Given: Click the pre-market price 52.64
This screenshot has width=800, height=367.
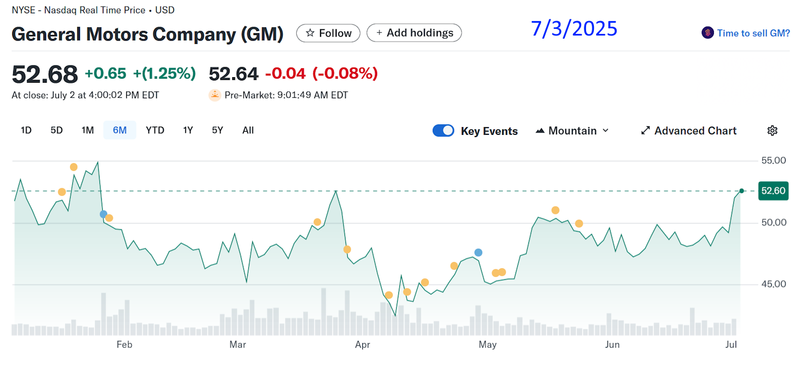Looking at the screenshot, I should click(233, 73).
